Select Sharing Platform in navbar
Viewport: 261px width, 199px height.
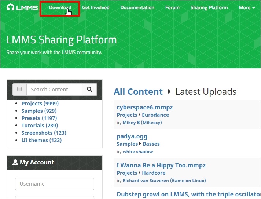[209, 7]
